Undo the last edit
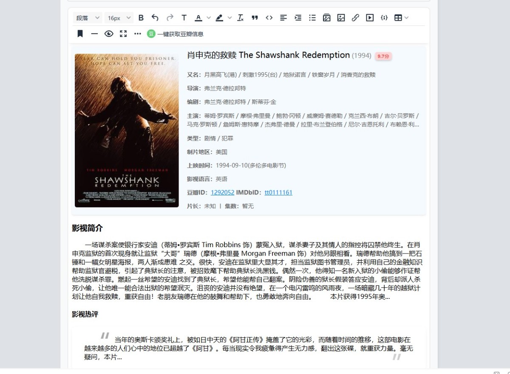This screenshot has width=510, height=374. tap(155, 18)
